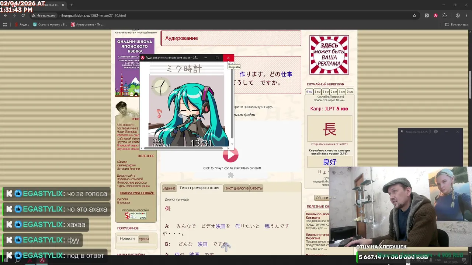Click the 映画 kanji link in line A

pyautogui.click(x=221, y=226)
